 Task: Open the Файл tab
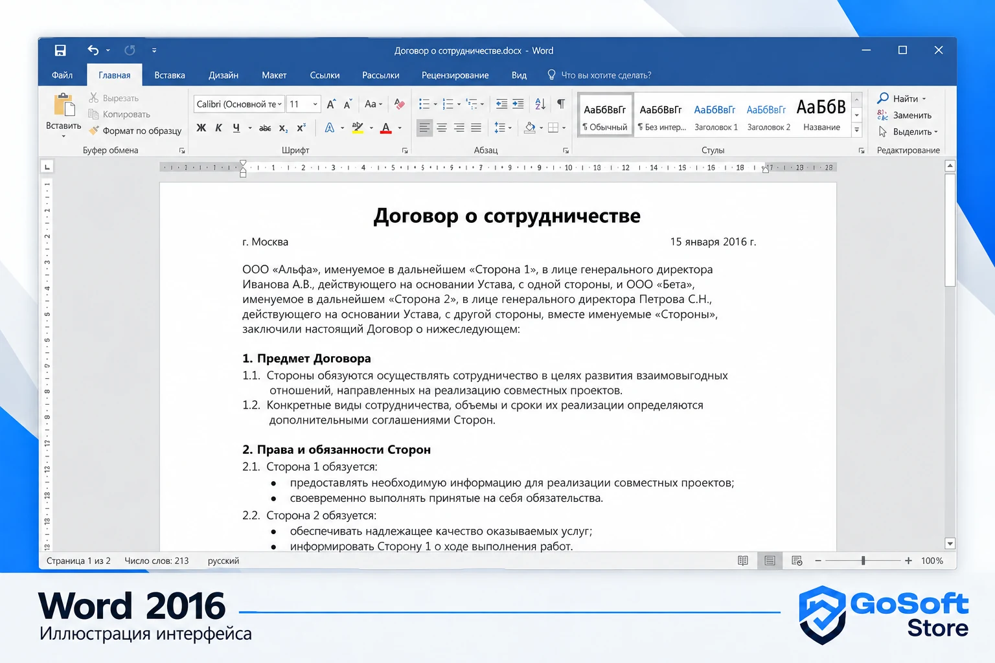tap(62, 75)
